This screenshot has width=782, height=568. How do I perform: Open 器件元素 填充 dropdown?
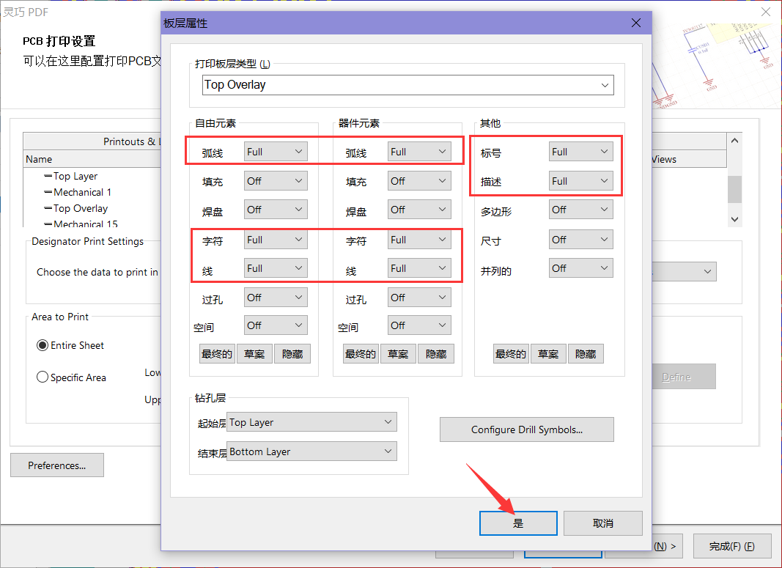419,181
